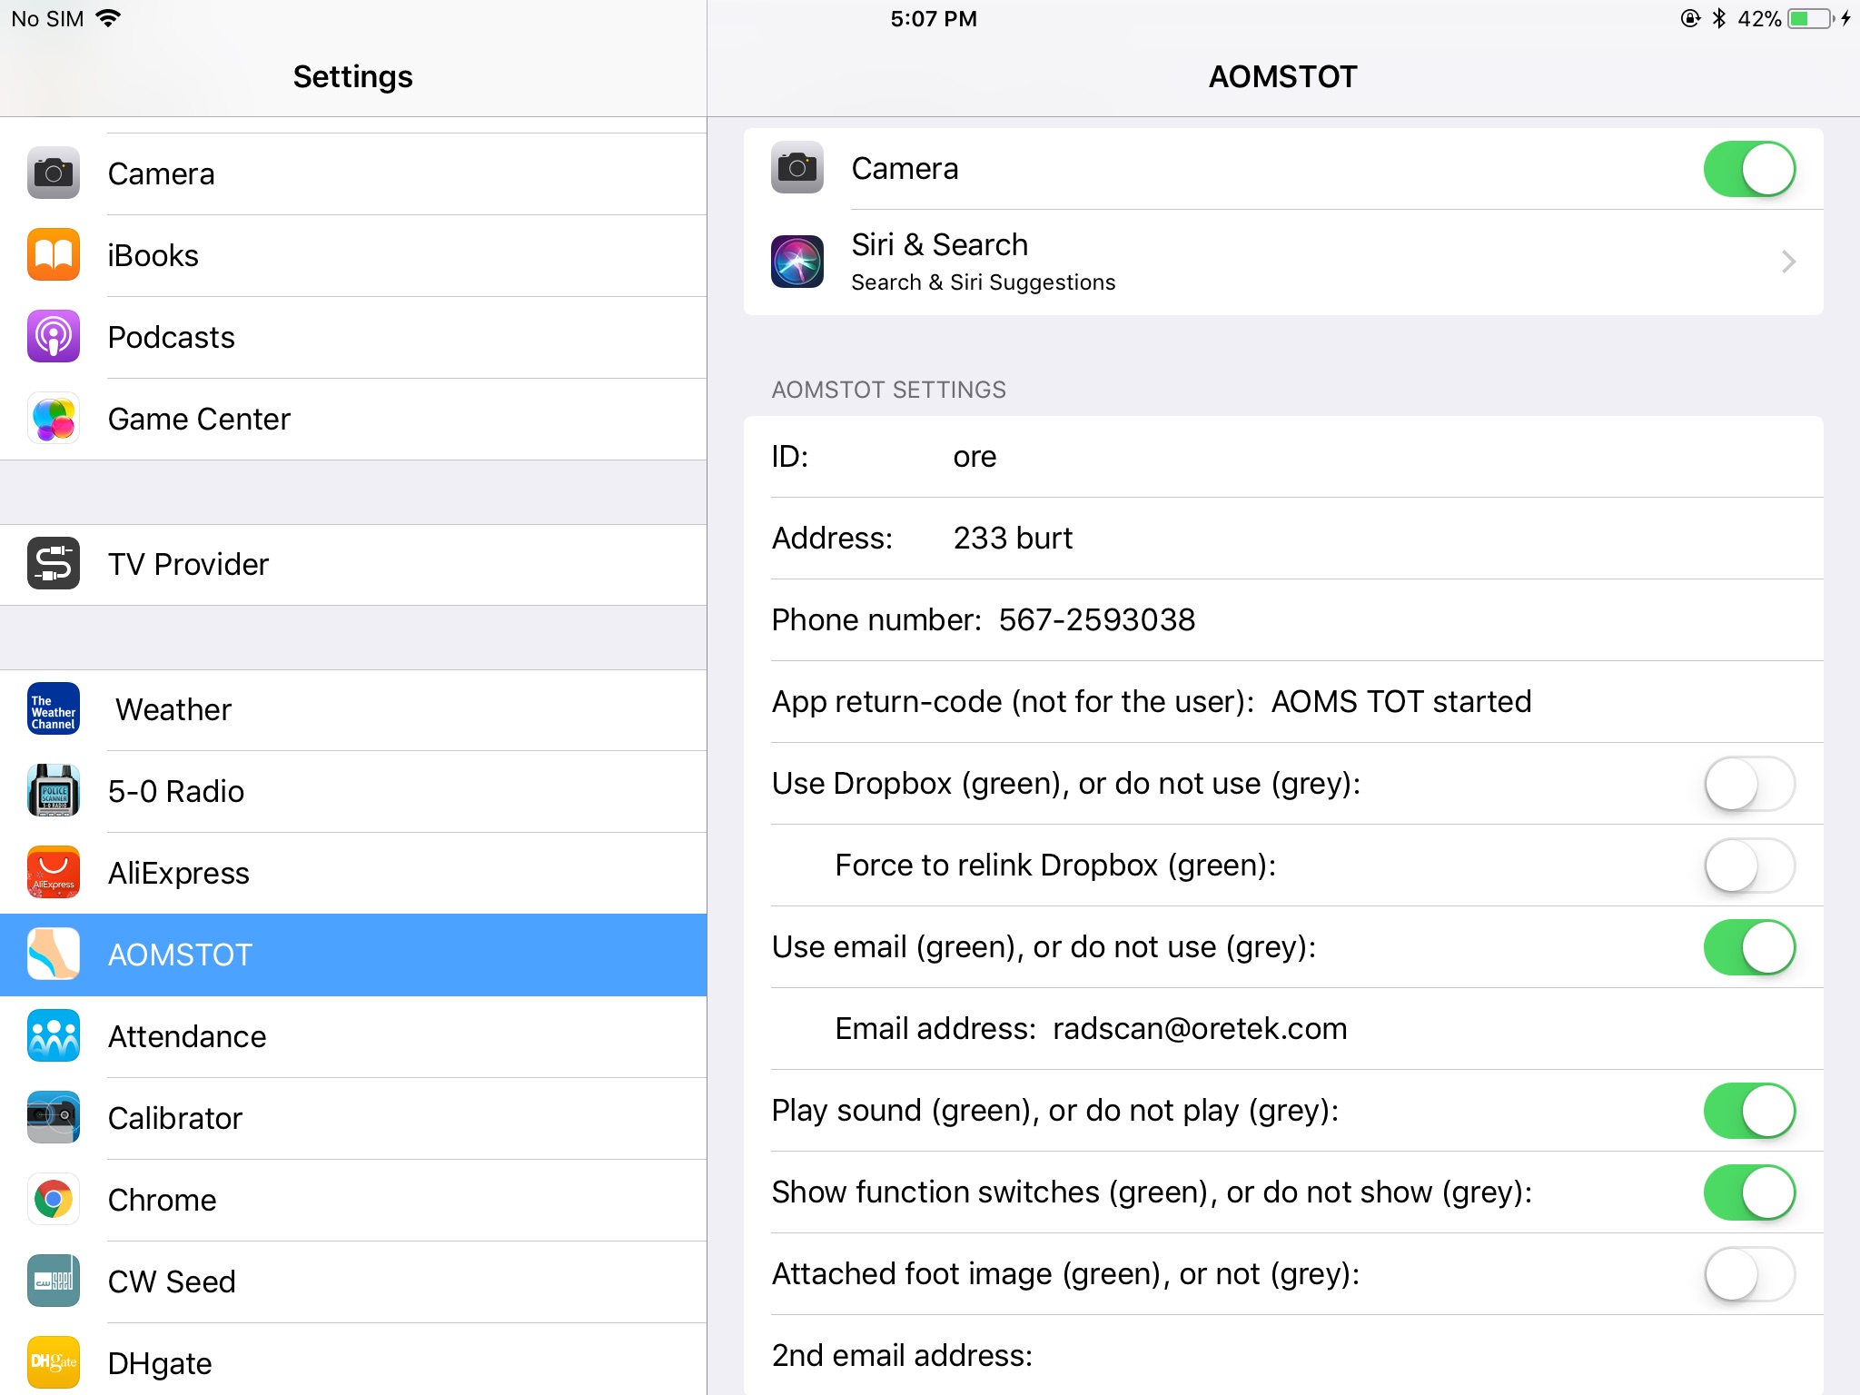This screenshot has height=1395, width=1860.
Task: Tap the Chrome browser icon
Action: 54,1200
